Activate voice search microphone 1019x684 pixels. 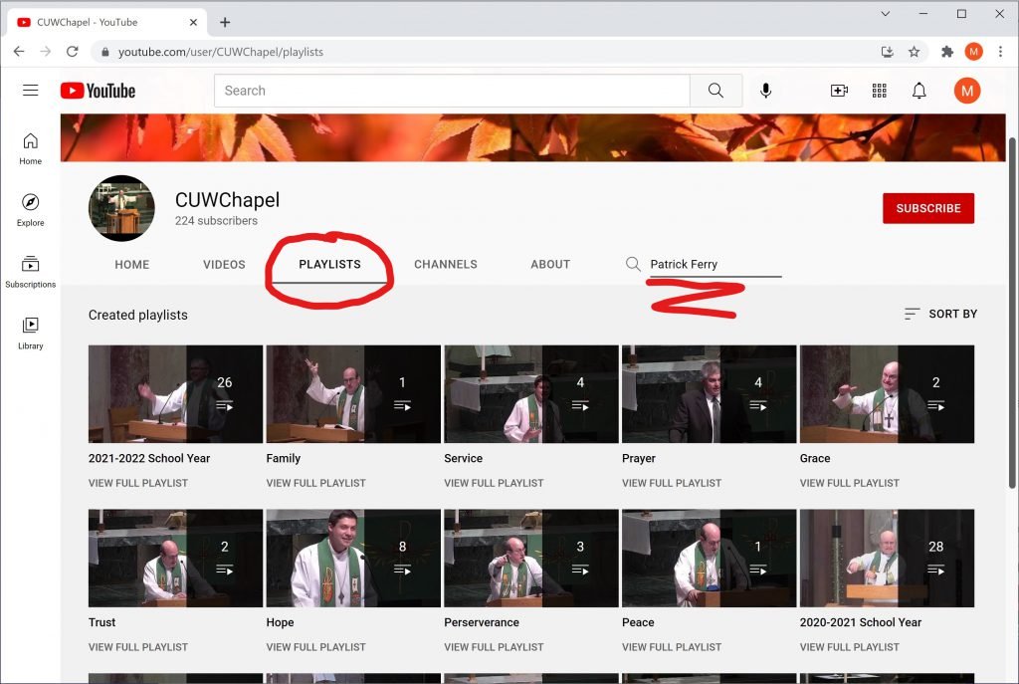pos(765,91)
